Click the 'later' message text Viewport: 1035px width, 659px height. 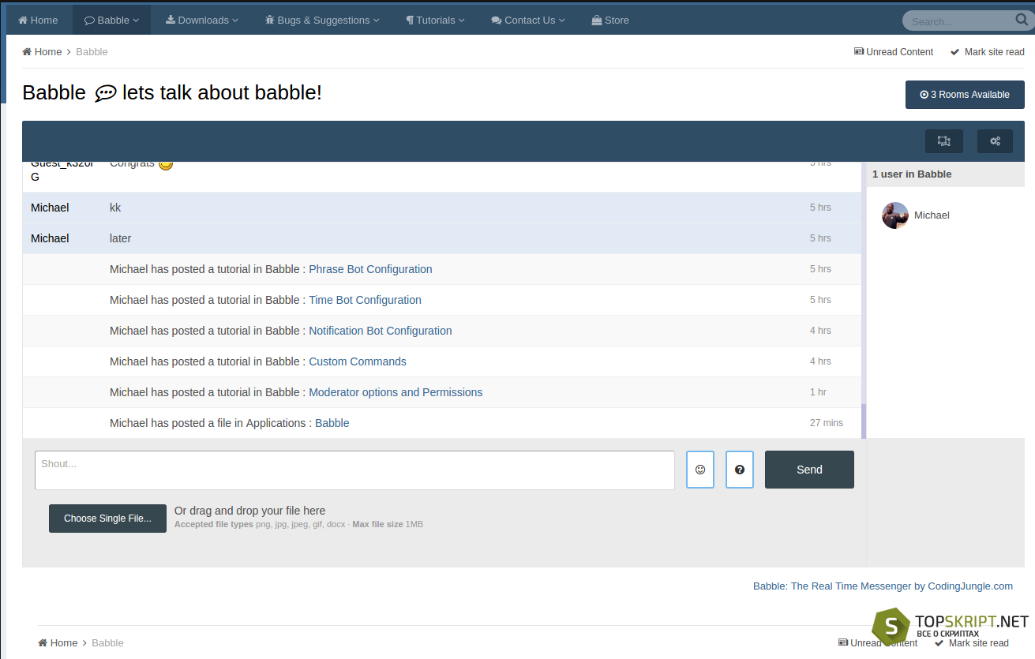[121, 238]
